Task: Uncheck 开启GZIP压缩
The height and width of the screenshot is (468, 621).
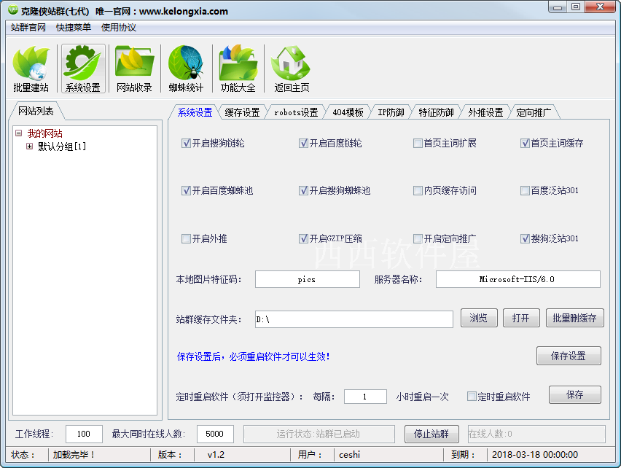Action: [x=304, y=238]
